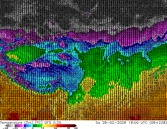
Task: Click the 'Temperature (2m)' title text
Action: [x=16, y=123]
